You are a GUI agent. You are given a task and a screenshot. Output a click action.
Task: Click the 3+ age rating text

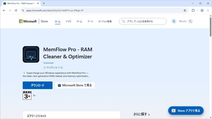click(34, 96)
